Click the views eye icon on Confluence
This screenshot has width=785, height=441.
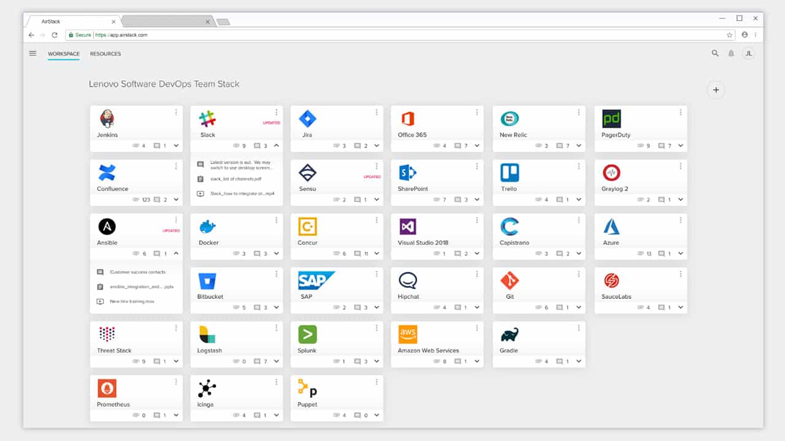coord(136,200)
